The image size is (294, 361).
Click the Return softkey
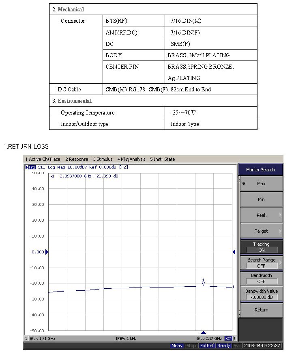[262, 310]
